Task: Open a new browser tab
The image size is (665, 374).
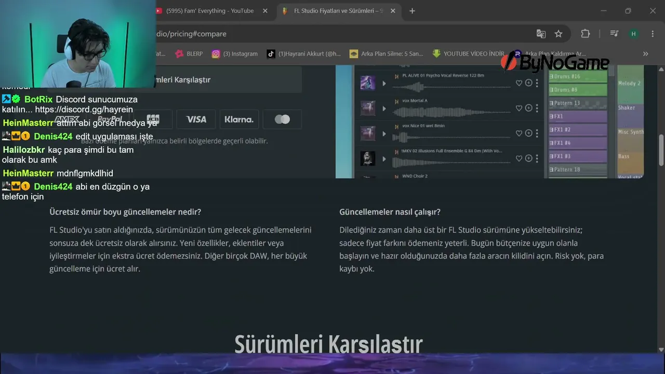Action: pyautogui.click(x=412, y=11)
